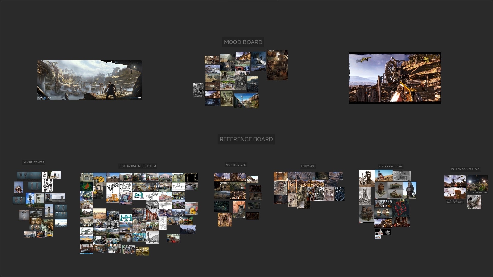Select the GUARD TOWER section label
Image resolution: width=493 pixels, height=277 pixels.
33,162
